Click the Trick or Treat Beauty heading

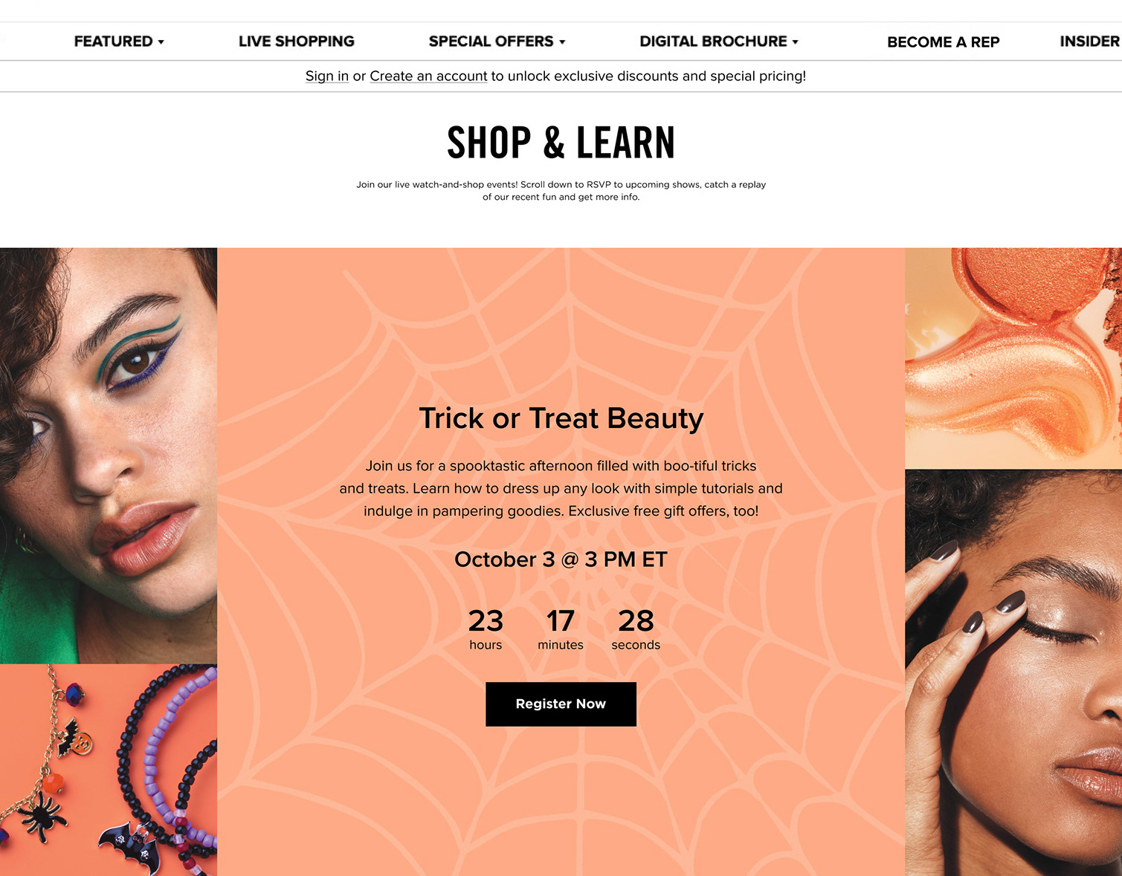point(561,418)
